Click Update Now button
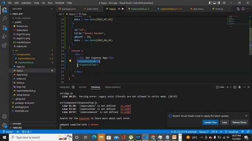 click(210, 123)
